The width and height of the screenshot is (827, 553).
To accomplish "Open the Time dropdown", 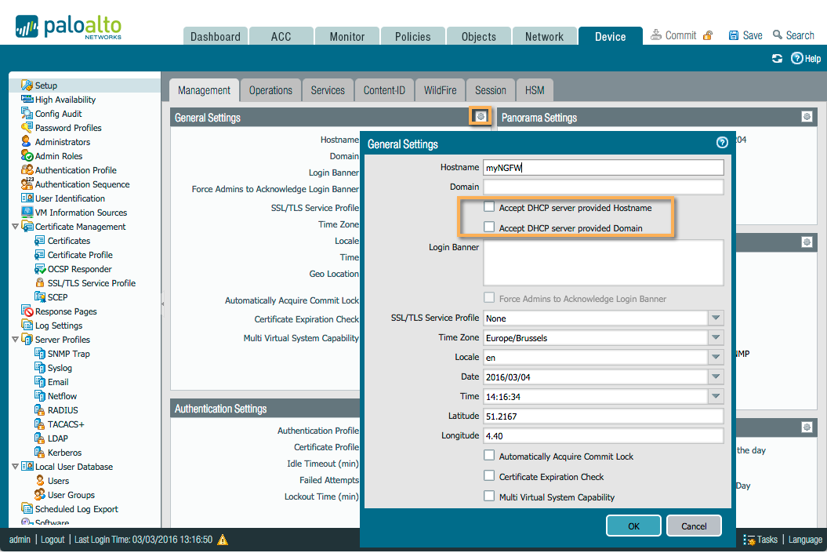I will pyautogui.click(x=716, y=396).
